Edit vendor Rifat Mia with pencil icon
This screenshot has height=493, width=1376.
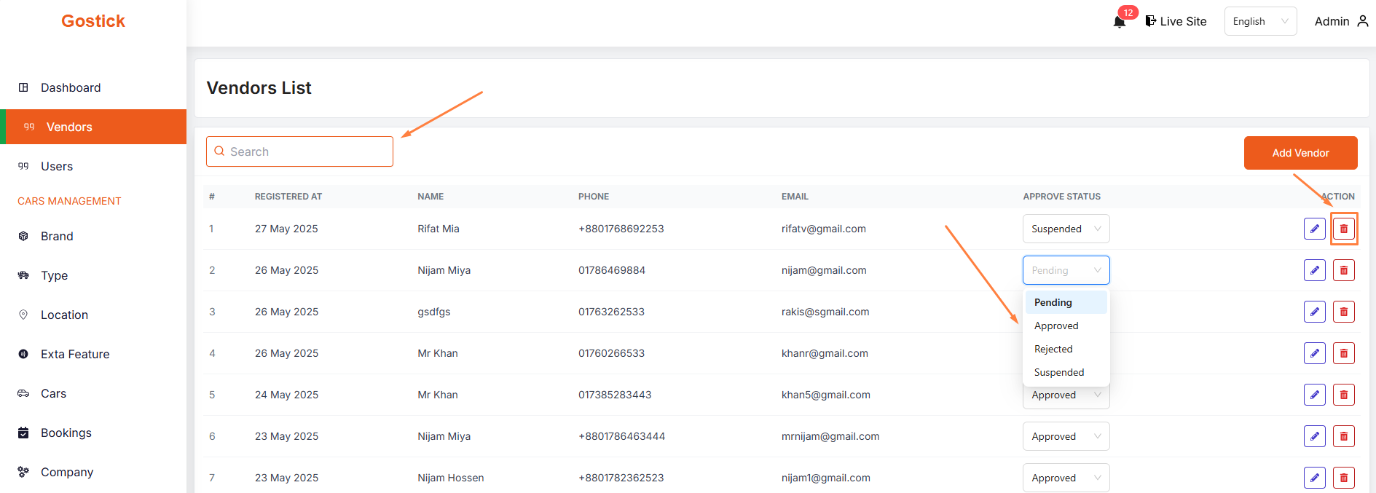[1314, 229]
